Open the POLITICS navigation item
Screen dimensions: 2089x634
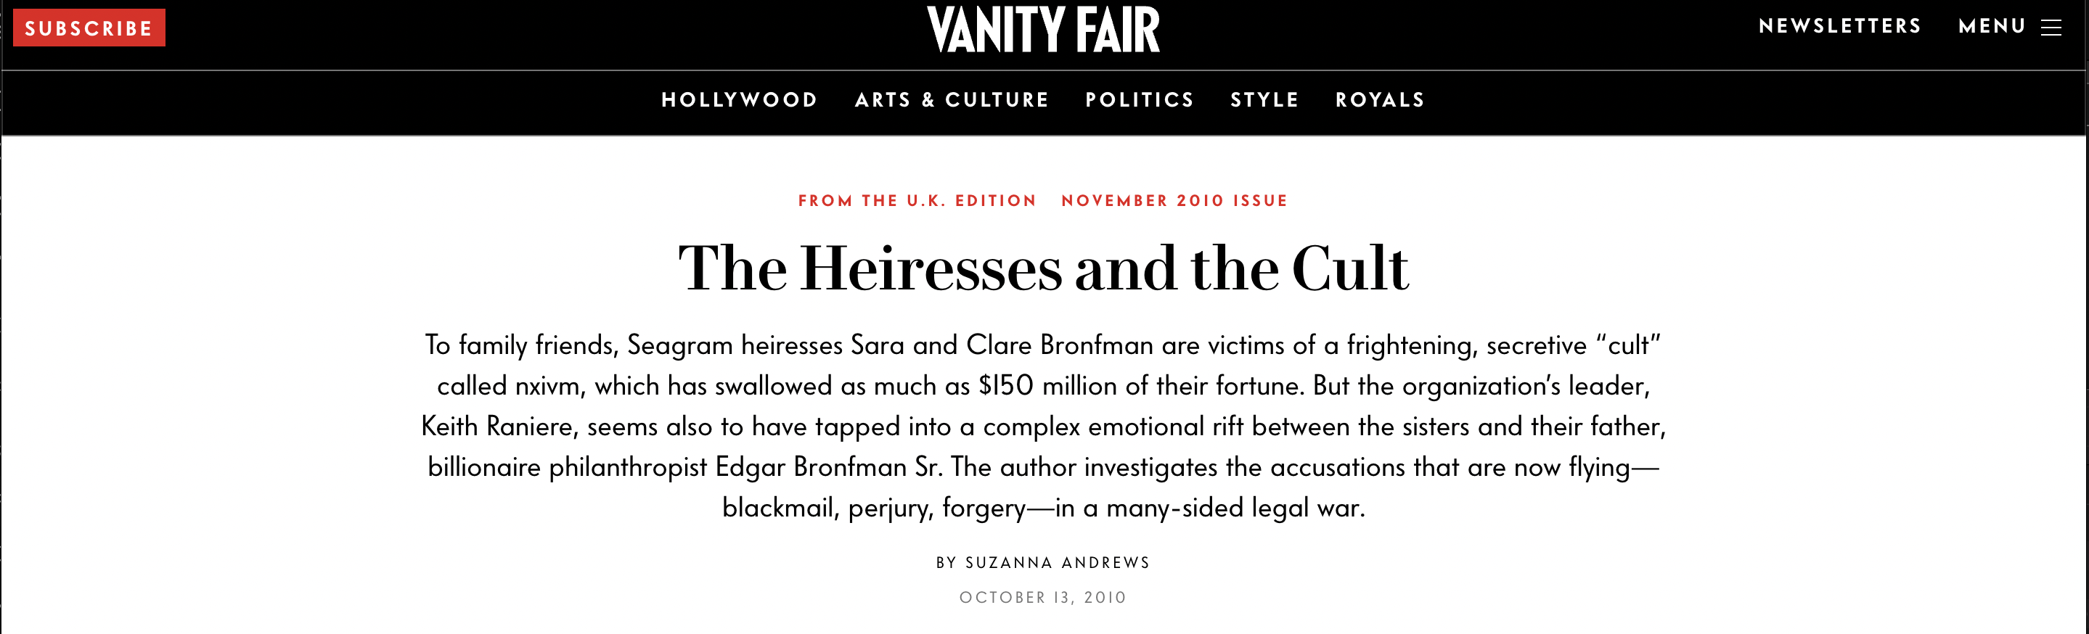(1140, 99)
